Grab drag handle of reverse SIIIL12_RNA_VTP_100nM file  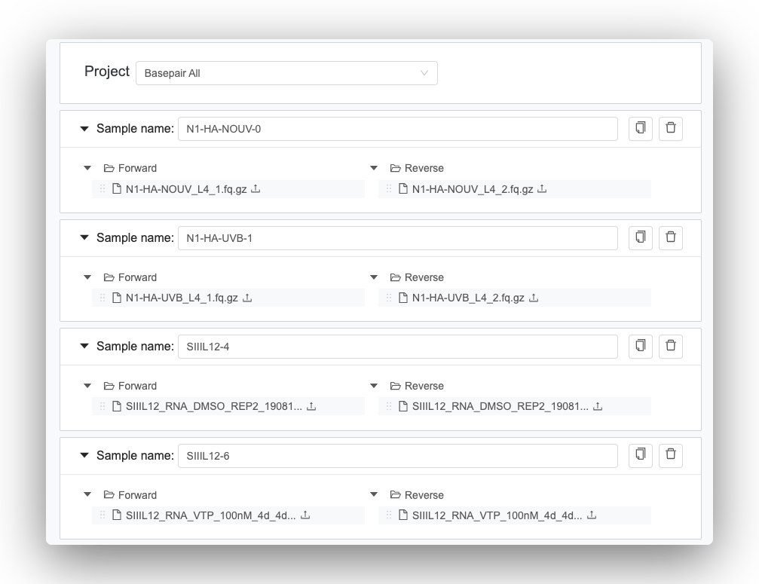389,515
